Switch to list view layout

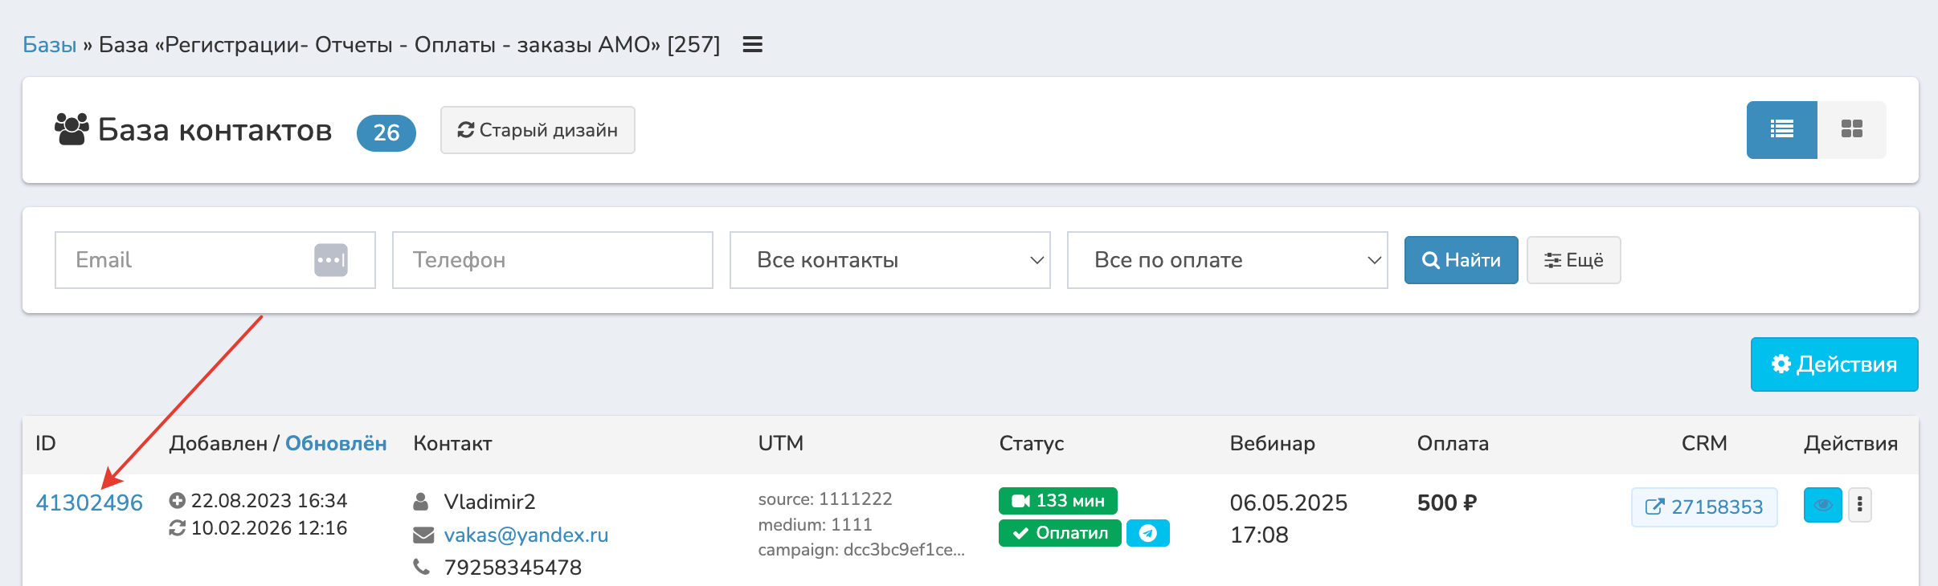1781,130
